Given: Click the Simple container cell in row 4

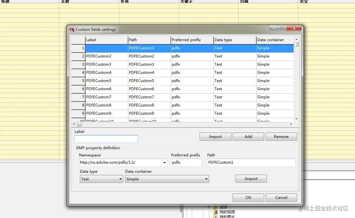Looking at the screenshot, I should pyautogui.click(x=275, y=73).
